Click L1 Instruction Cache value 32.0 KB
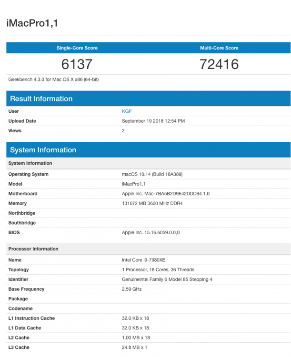Screen dimensions: 291x357 [135, 318]
